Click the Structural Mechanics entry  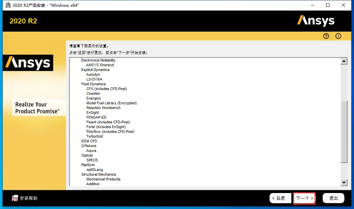click(99, 174)
